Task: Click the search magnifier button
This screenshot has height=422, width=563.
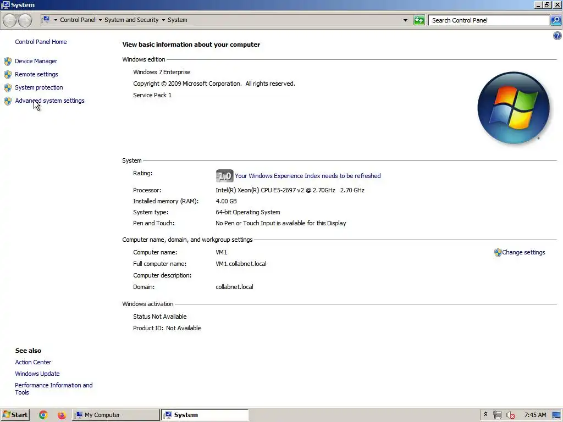Action: 556,20
